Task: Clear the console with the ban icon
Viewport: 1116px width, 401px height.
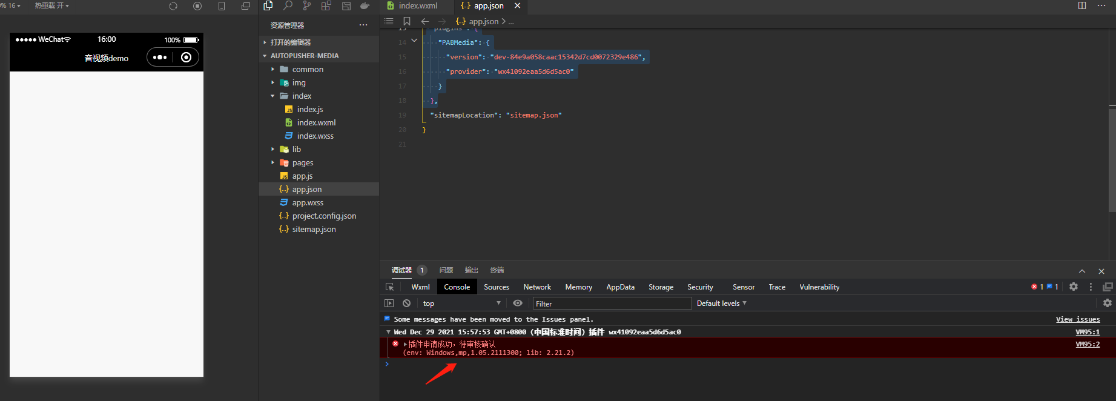Action: click(407, 303)
